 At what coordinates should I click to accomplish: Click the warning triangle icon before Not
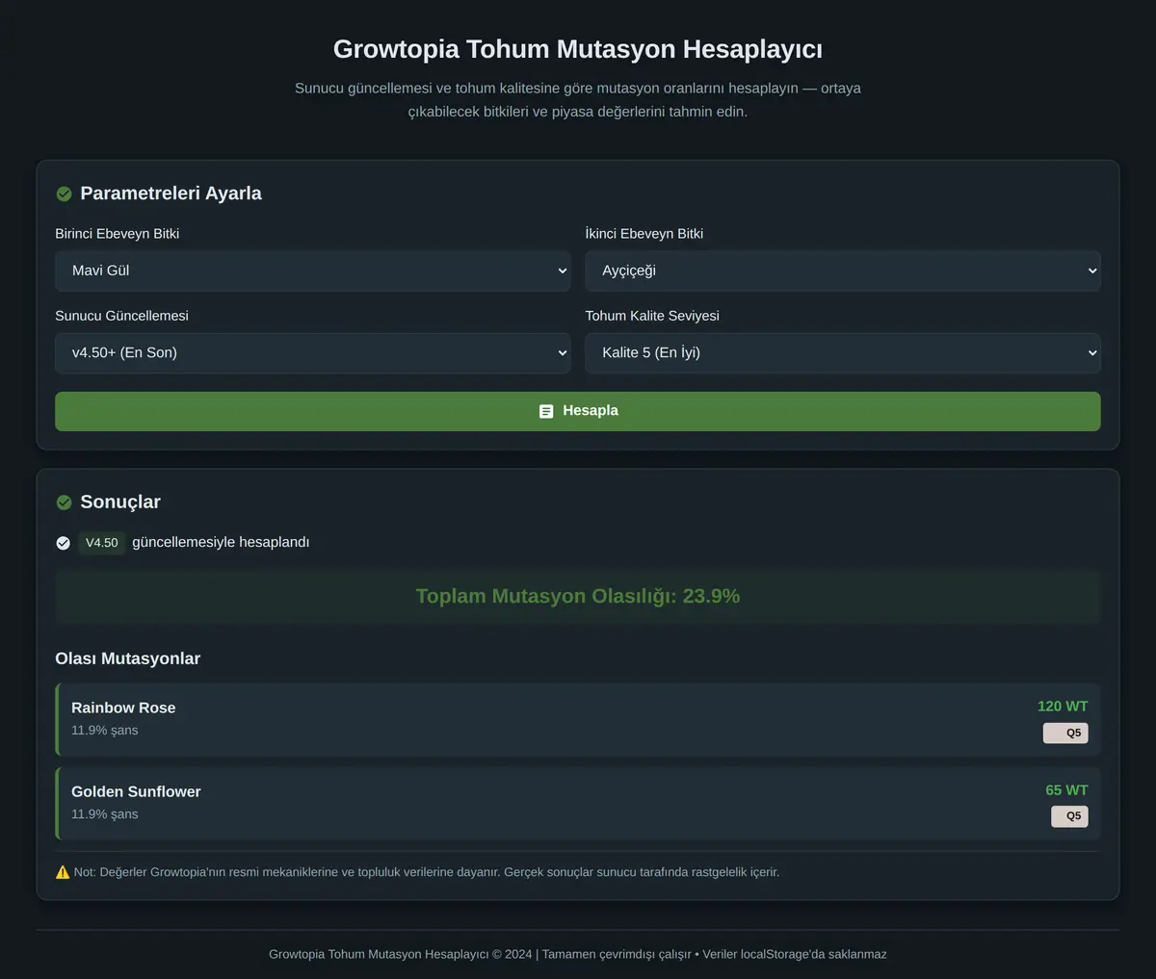tap(63, 872)
